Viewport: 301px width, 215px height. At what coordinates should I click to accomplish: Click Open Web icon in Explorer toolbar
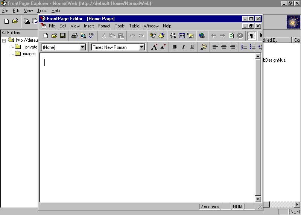pos(15,21)
